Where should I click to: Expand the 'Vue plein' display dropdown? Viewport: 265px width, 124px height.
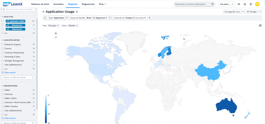click(227, 4)
